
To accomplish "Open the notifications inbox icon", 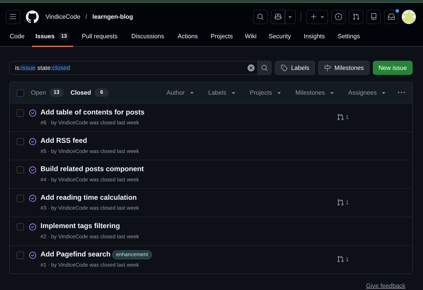I will pos(391,17).
